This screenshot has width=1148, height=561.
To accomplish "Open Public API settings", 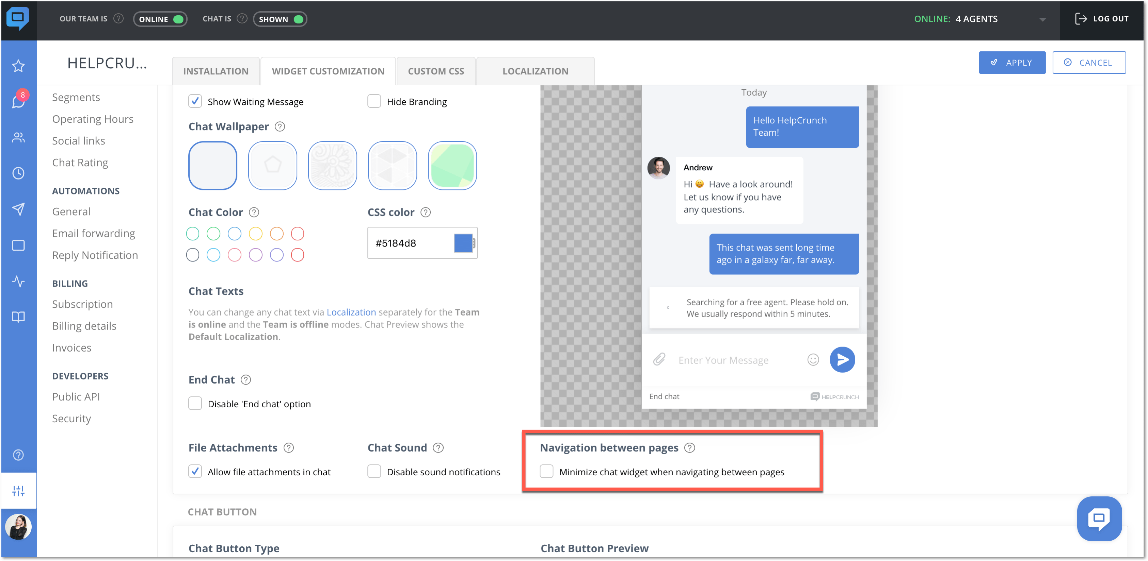I will click(x=76, y=397).
